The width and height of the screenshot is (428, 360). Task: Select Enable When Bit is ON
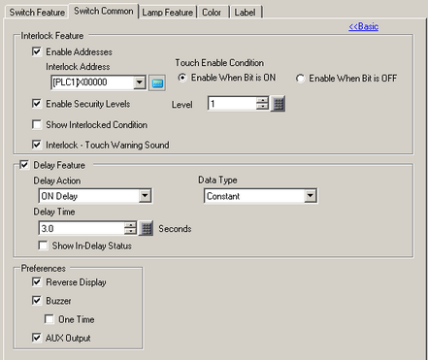(x=182, y=78)
